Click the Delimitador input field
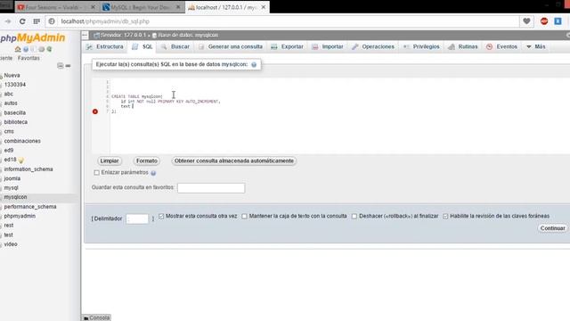 [137, 218]
